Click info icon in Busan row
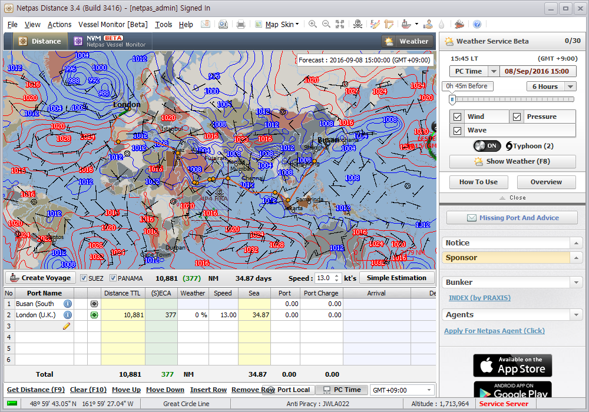 coord(68,304)
